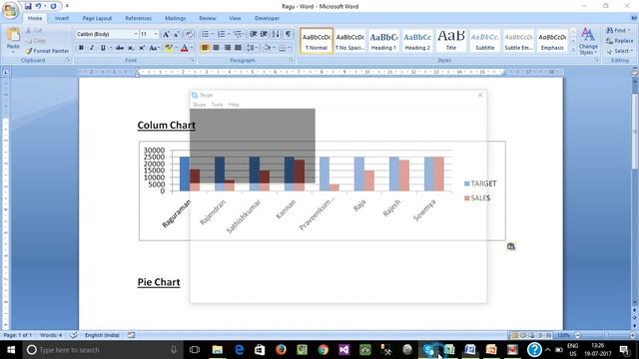Open the Mailings ribbon tab
This screenshot has height=359, width=639.
pyautogui.click(x=176, y=18)
